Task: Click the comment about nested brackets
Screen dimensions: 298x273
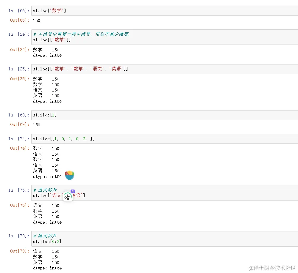Action: click(82, 34)
